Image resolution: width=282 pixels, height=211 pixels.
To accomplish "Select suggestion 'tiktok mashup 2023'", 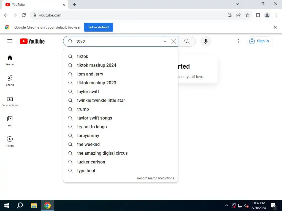I will [x=121, y=83].
